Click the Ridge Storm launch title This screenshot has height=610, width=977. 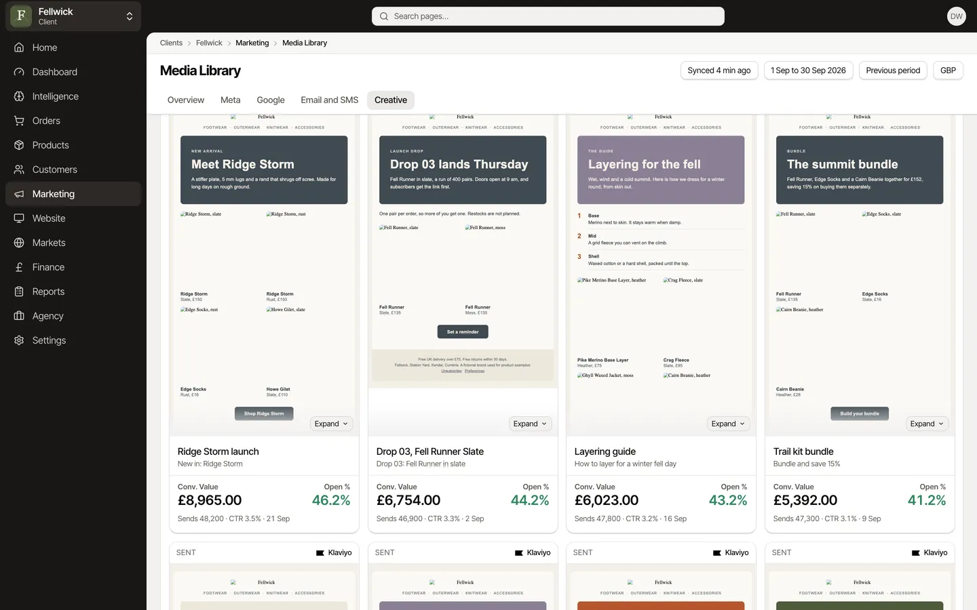coord(218,451)
